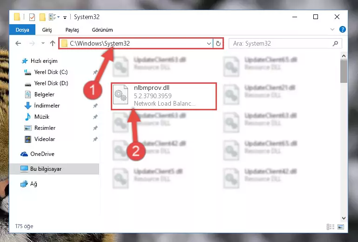Select Hızlı erişim in navigation pane
This screenshot has width=358, height=242.
click(x=44, y=61)
